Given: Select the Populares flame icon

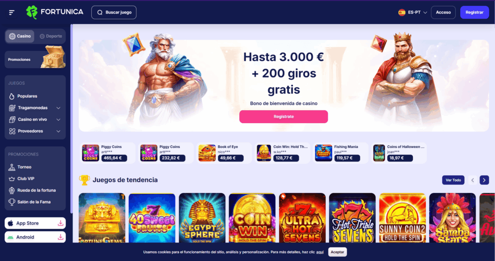Looking at the screenshot, I should click(12, 96).
